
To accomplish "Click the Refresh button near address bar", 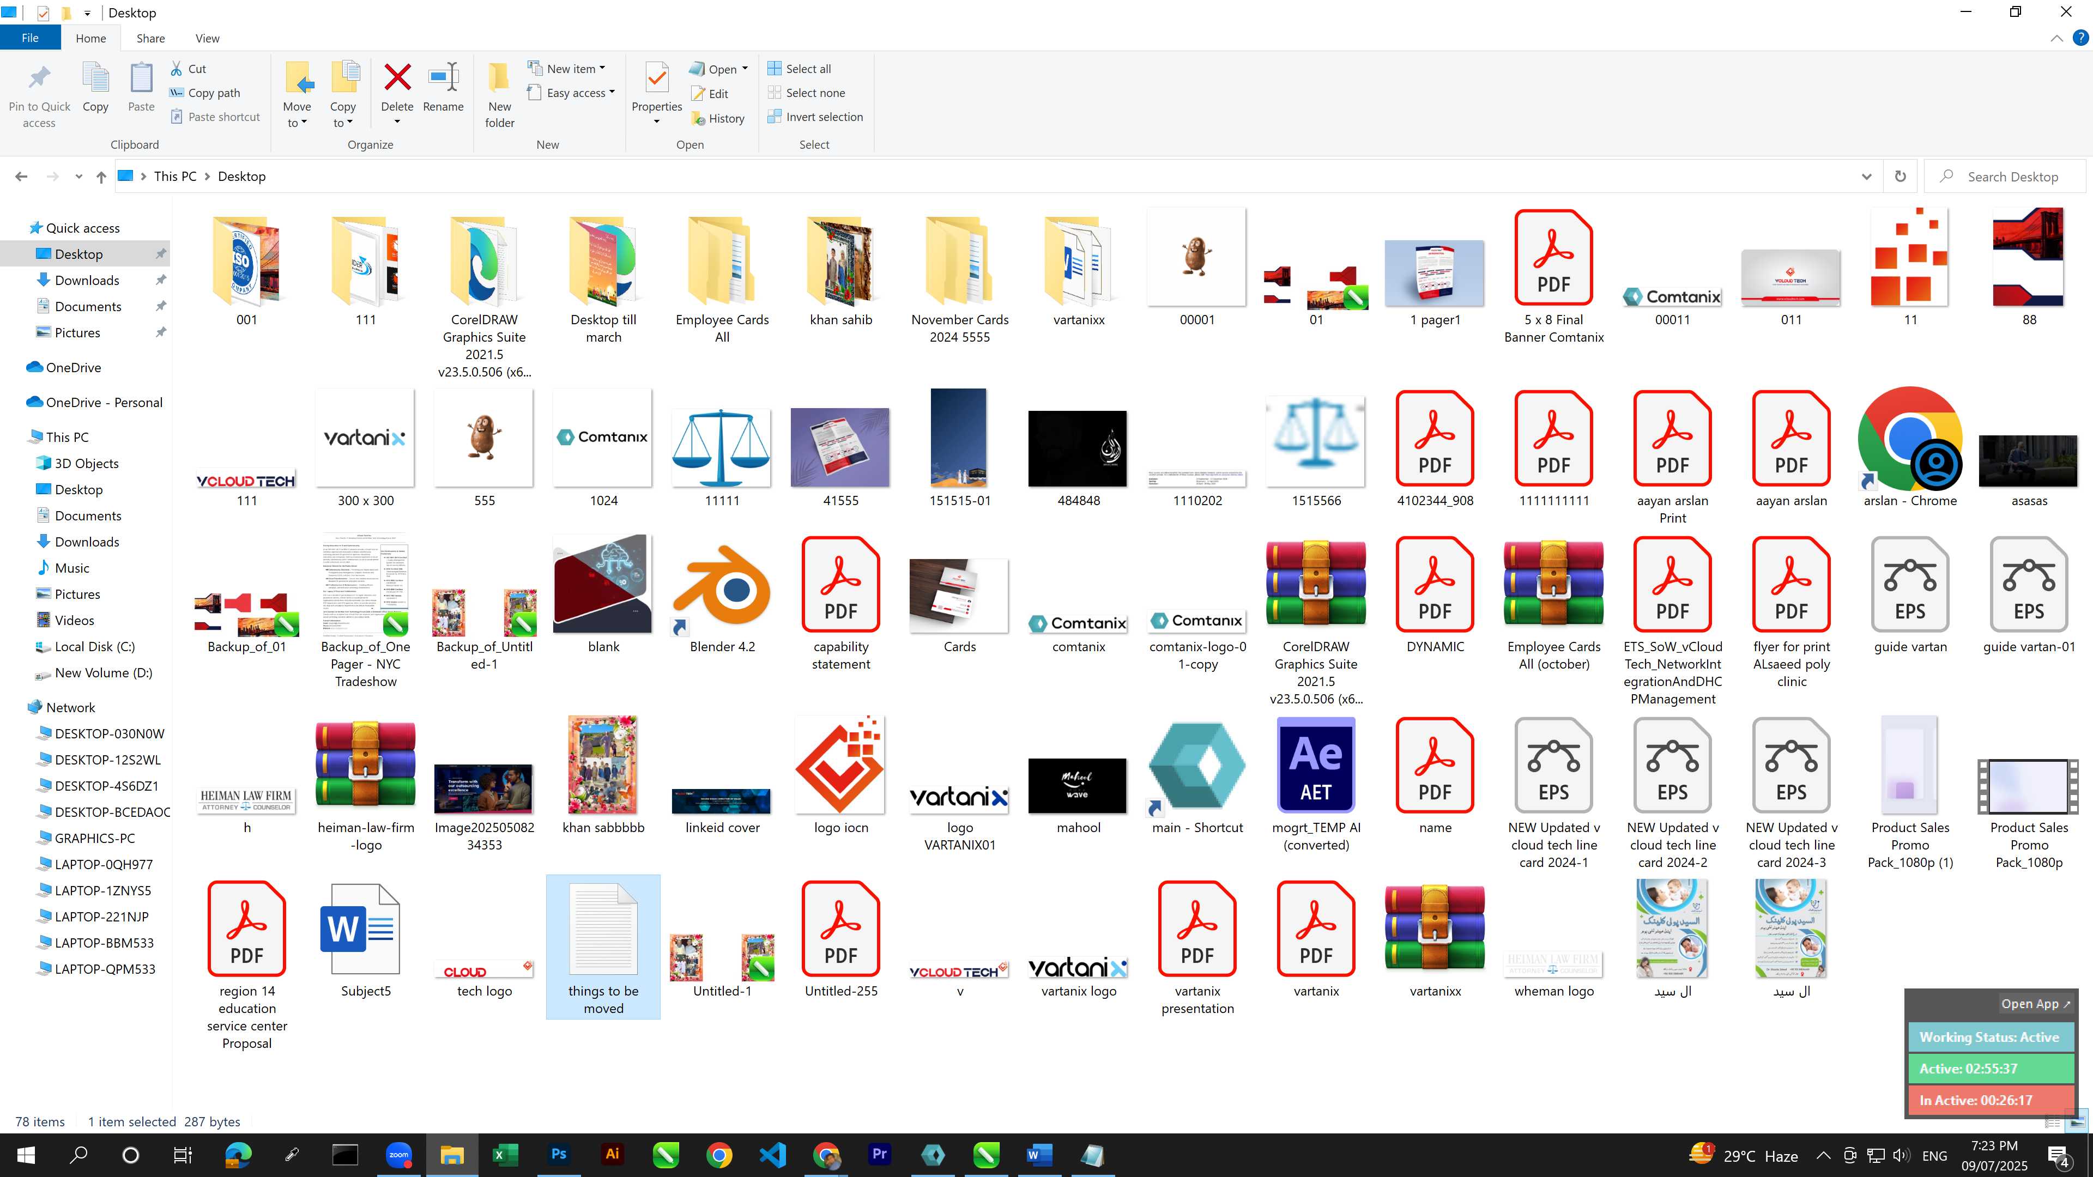I will pos(1900,176).
